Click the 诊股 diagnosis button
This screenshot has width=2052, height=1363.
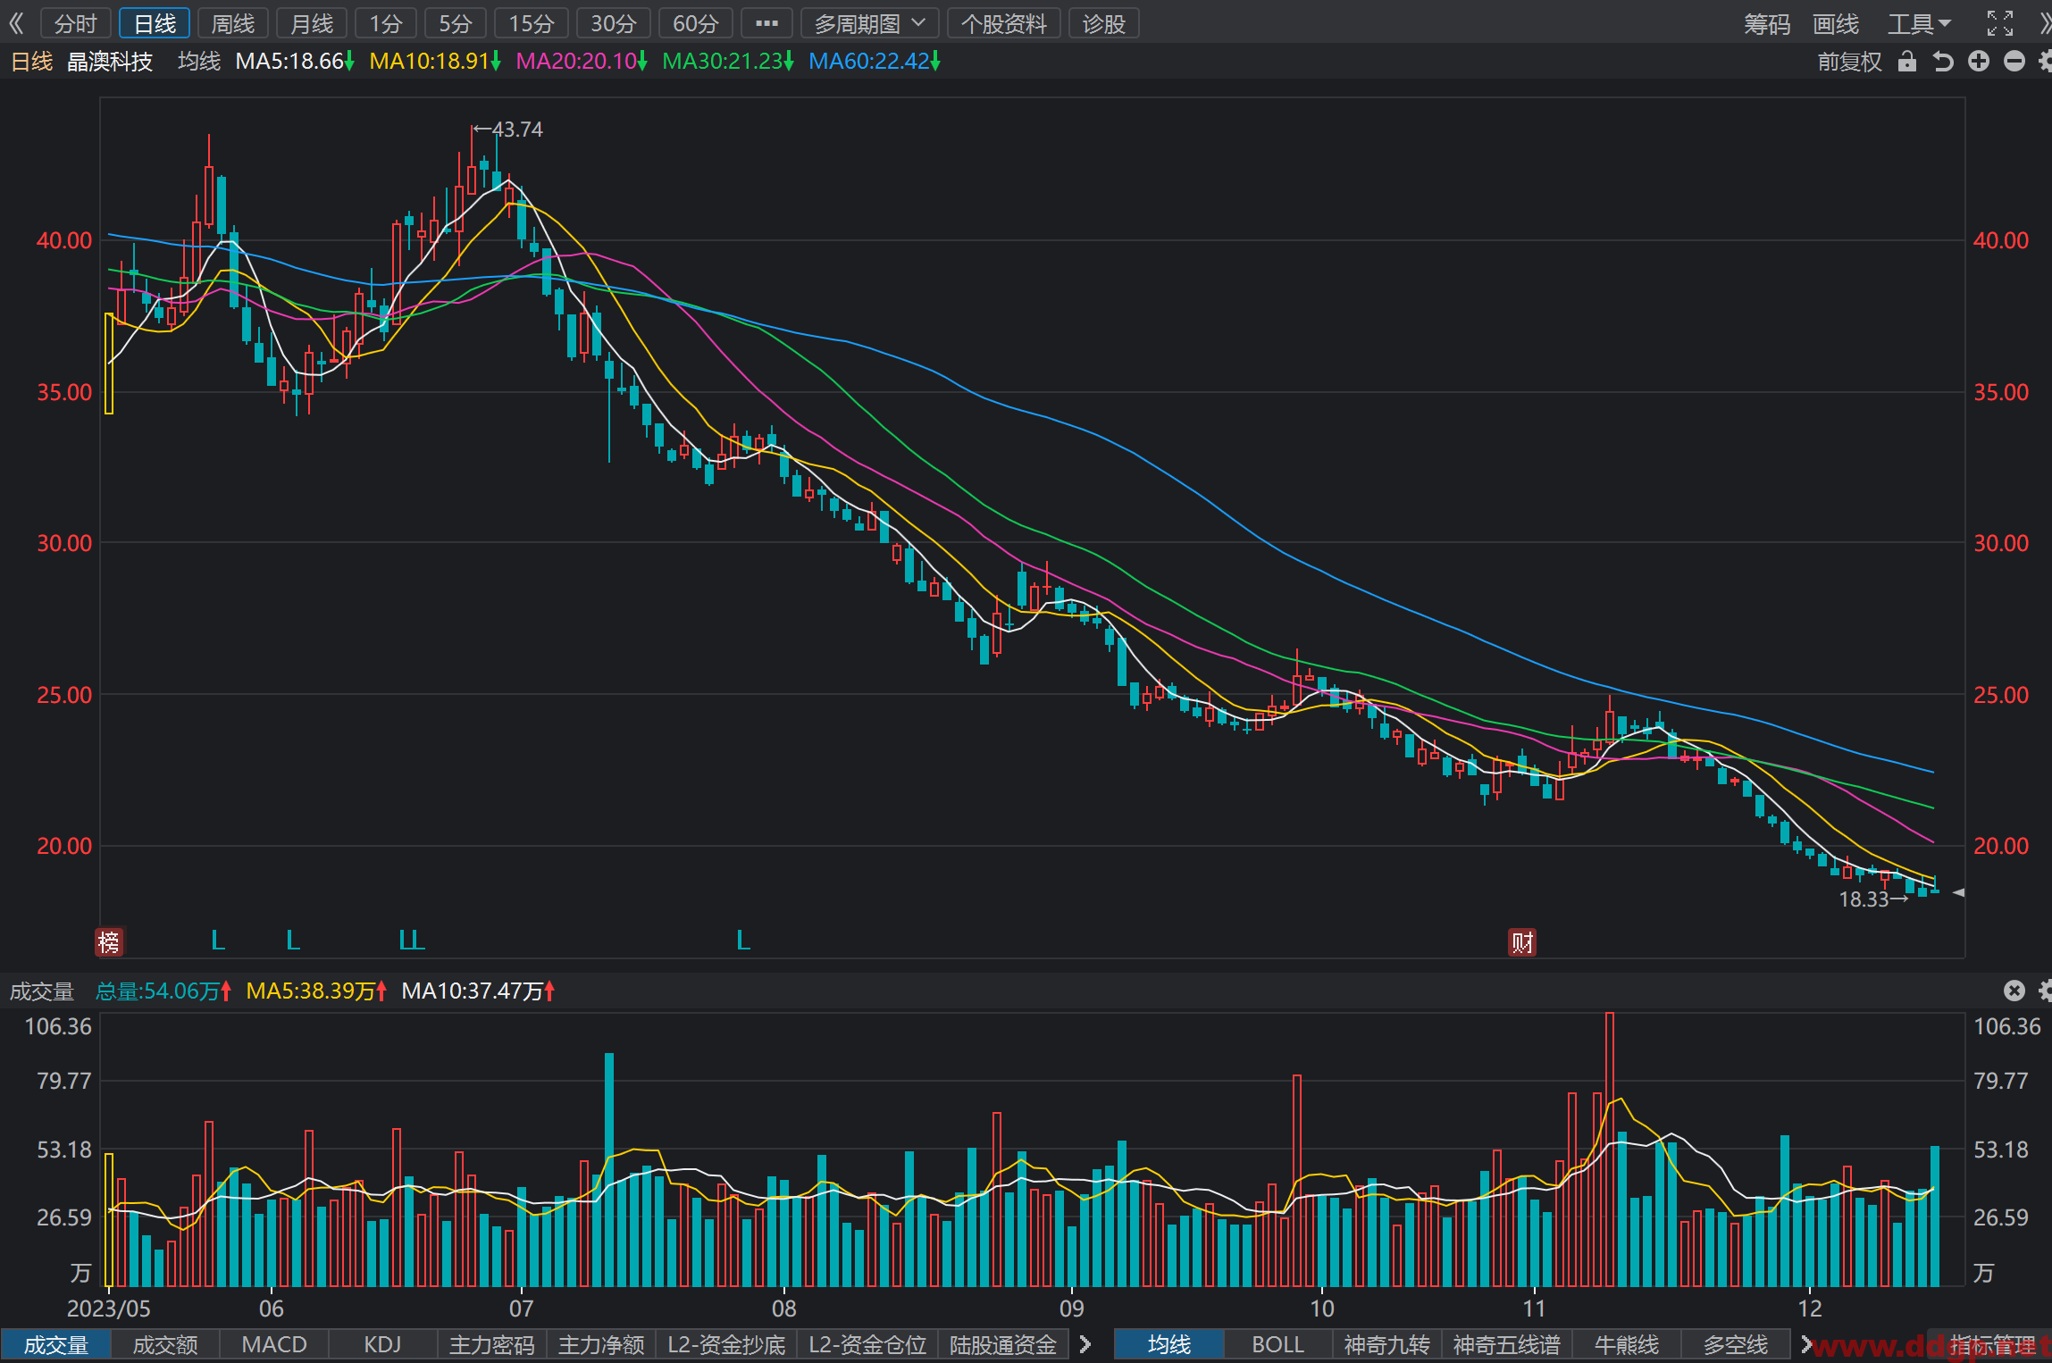pyautogui.click(x=1103, y=23)
